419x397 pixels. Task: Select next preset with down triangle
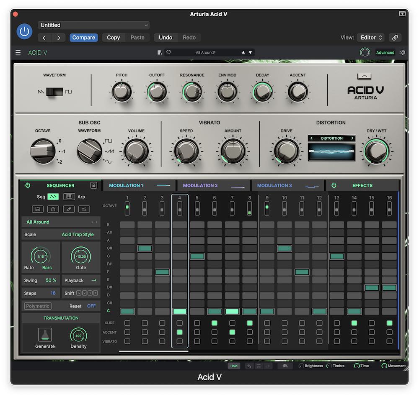click(x=251, y=53)
